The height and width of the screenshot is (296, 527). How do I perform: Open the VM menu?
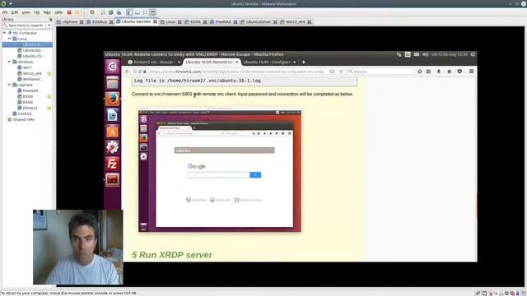click(x=36, y=12)
